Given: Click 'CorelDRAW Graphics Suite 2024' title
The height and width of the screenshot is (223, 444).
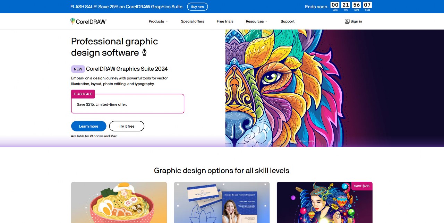Looking at the screenshot, I should pyautogui.click(x=127, y=69).
